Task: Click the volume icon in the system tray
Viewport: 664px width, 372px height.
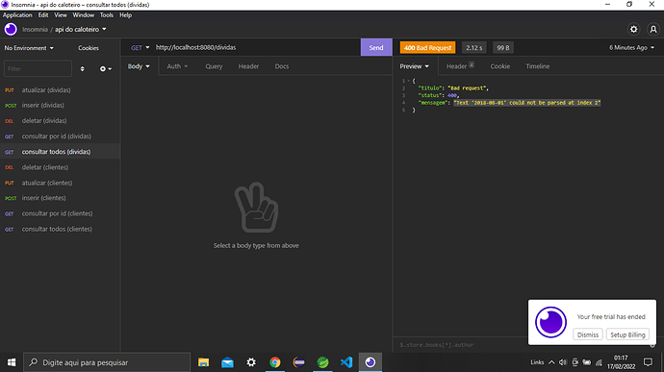Action: [563, 362]
